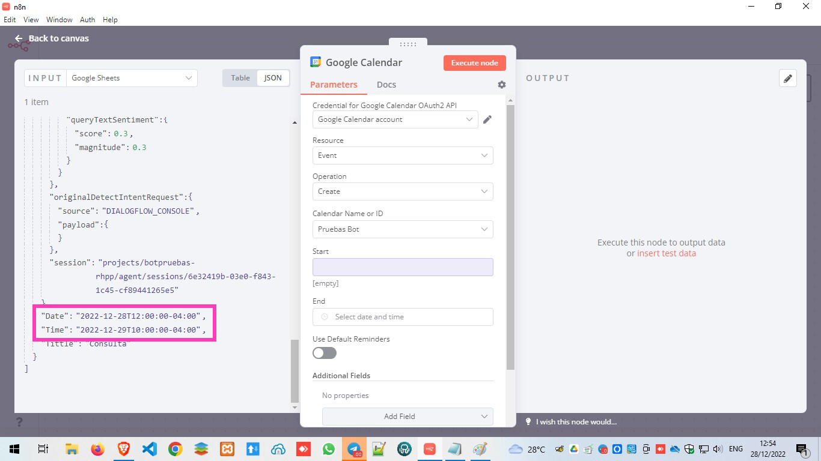Open the Google Calendar account credential dropdown

395,119
